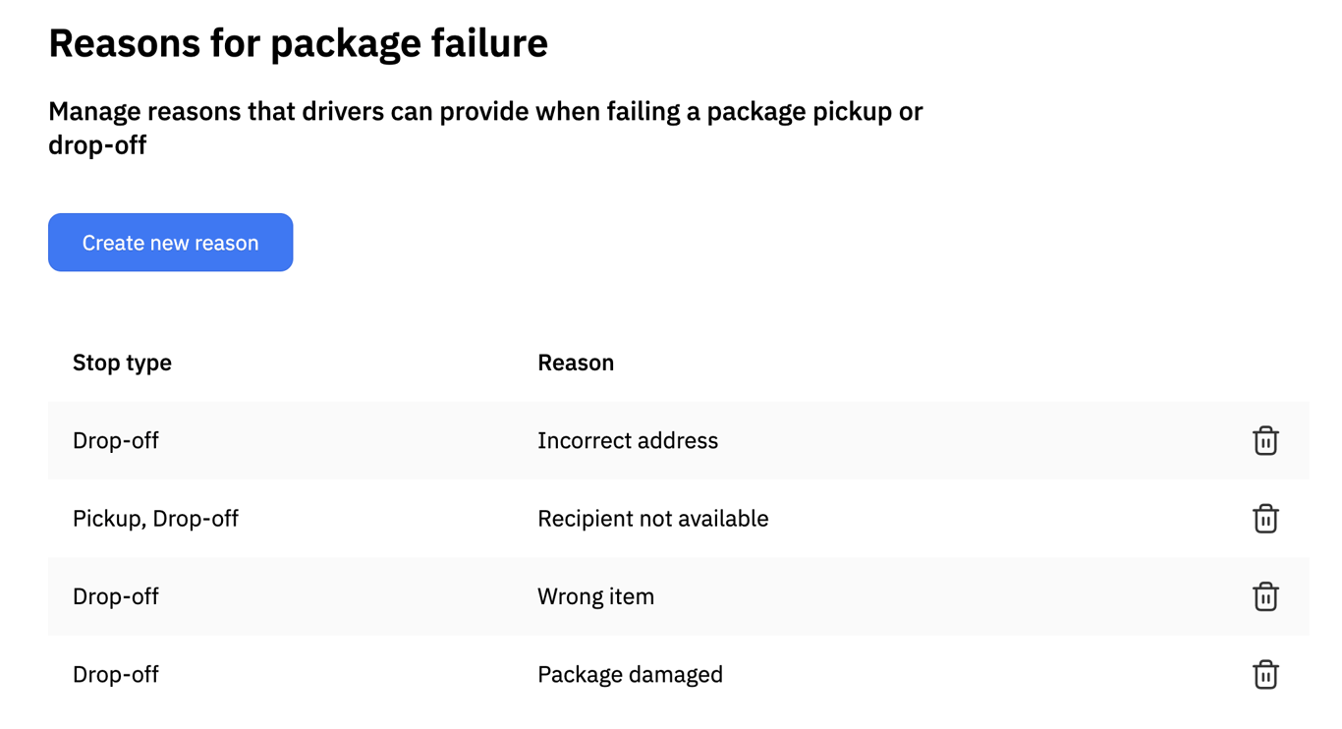
Task: Trash the Package damaged reason
Action: point(1265,674)
